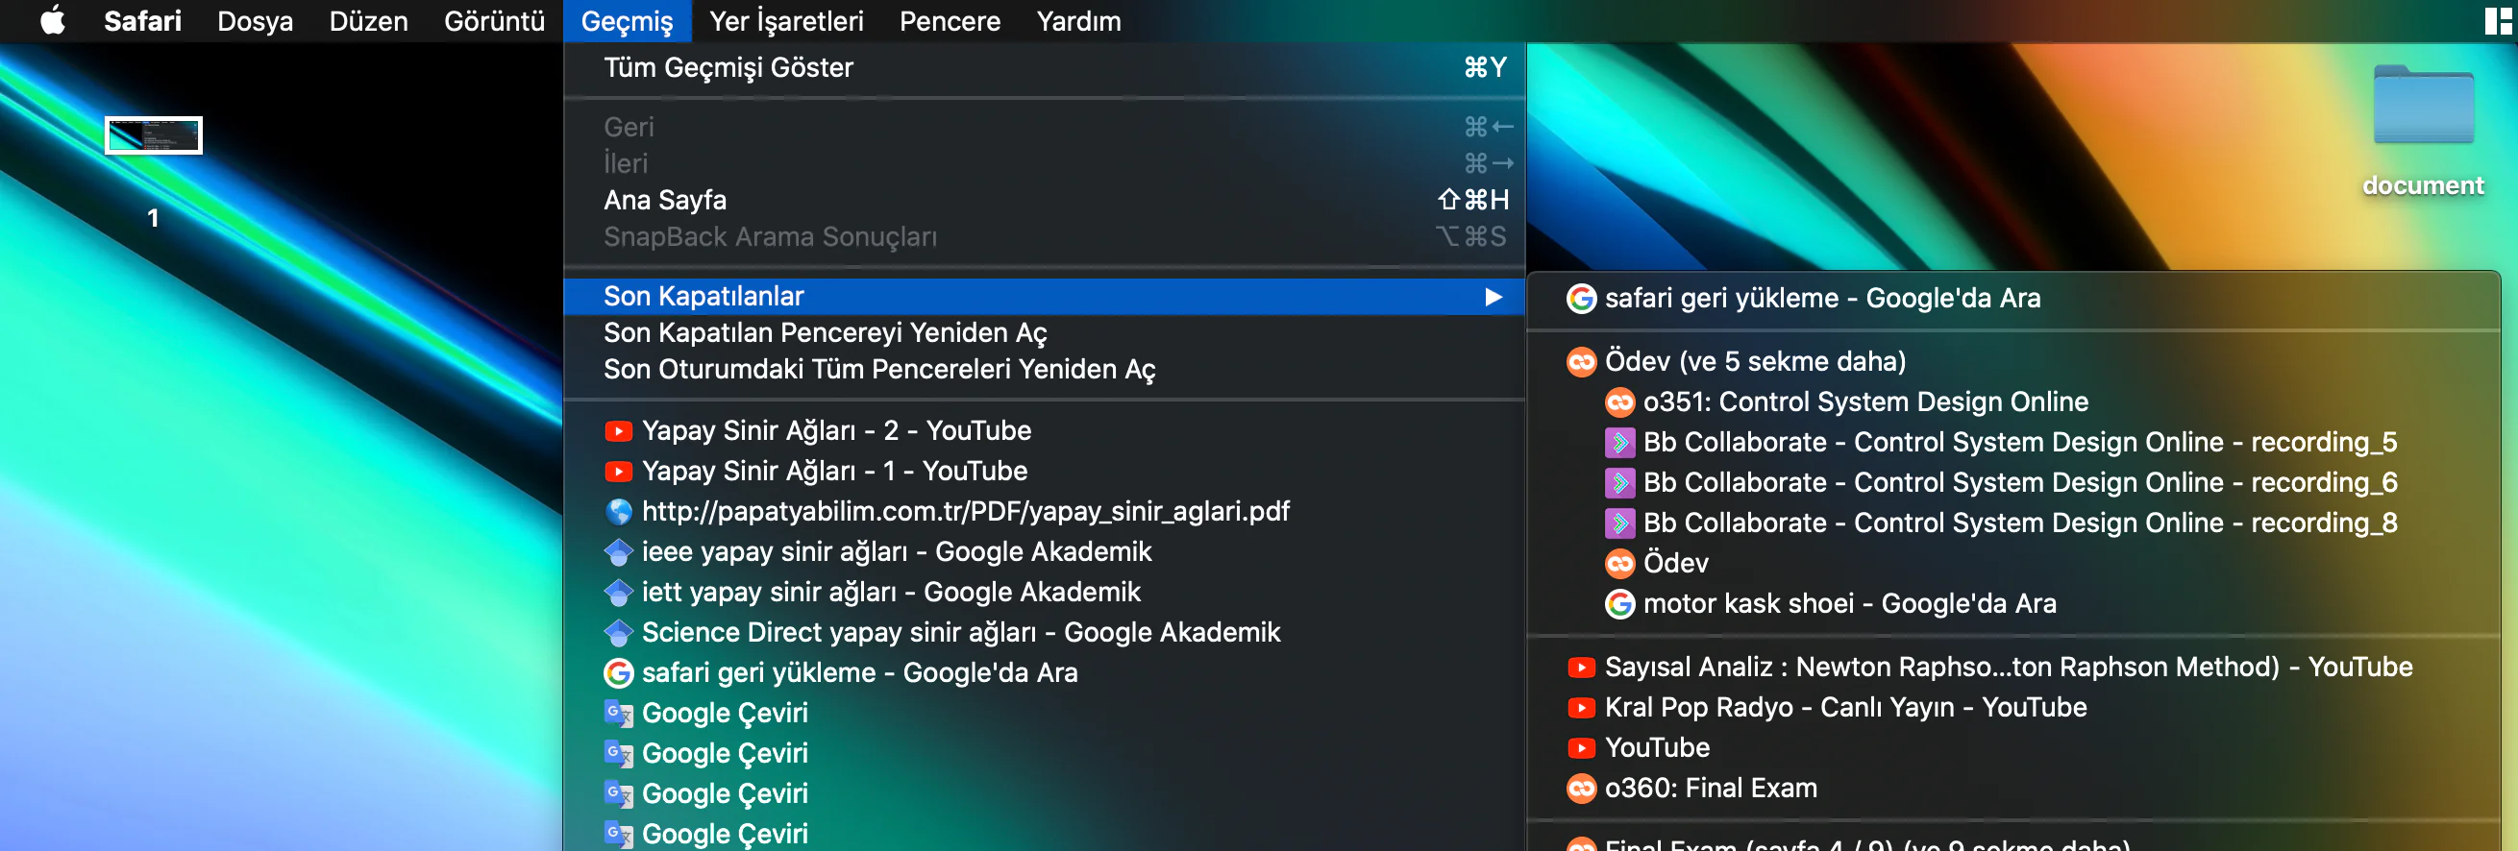The height and width of the screenshot is (851, 2518).
Task: Select SnapBack Arama Sonuçları
Action: coord(1044,236)
